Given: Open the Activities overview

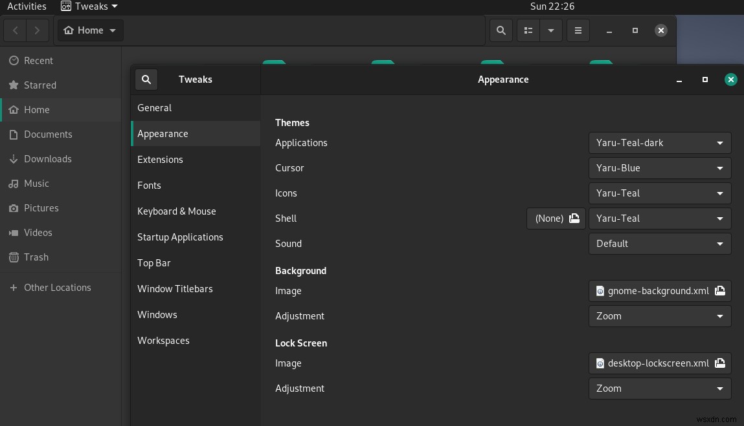Looking at the screenshot, I should 26,6.
